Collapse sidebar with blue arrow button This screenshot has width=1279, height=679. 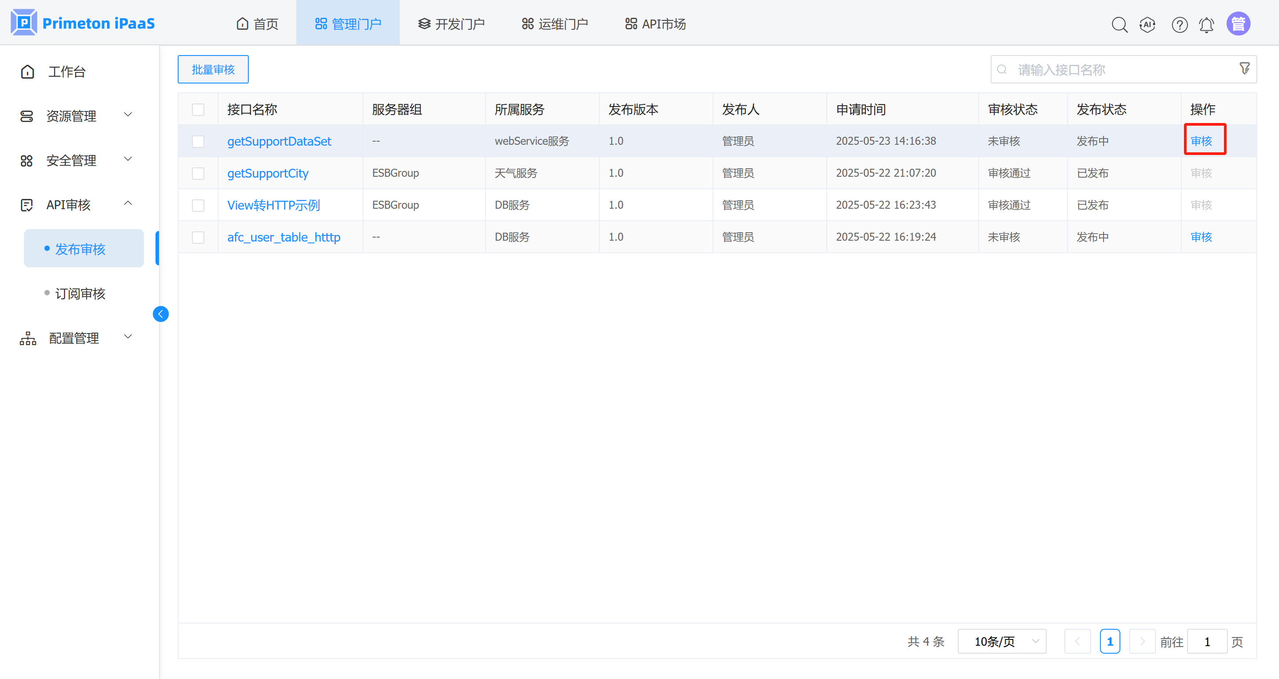(160, 314)
